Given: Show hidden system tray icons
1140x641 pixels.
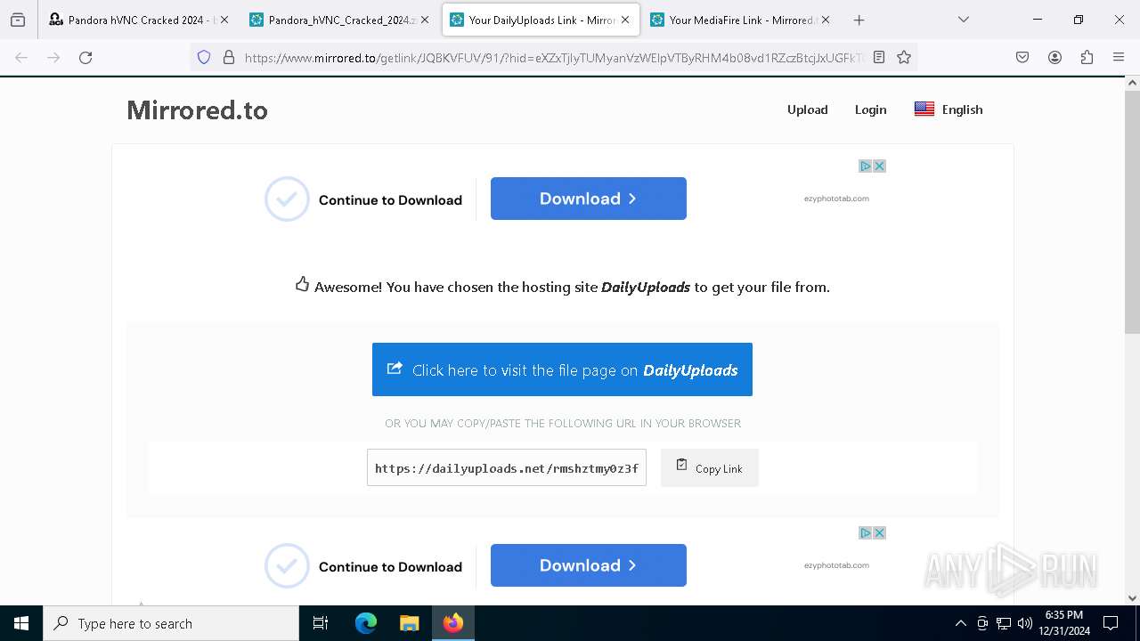Looking at the screenshot, I should click(960, 623).
